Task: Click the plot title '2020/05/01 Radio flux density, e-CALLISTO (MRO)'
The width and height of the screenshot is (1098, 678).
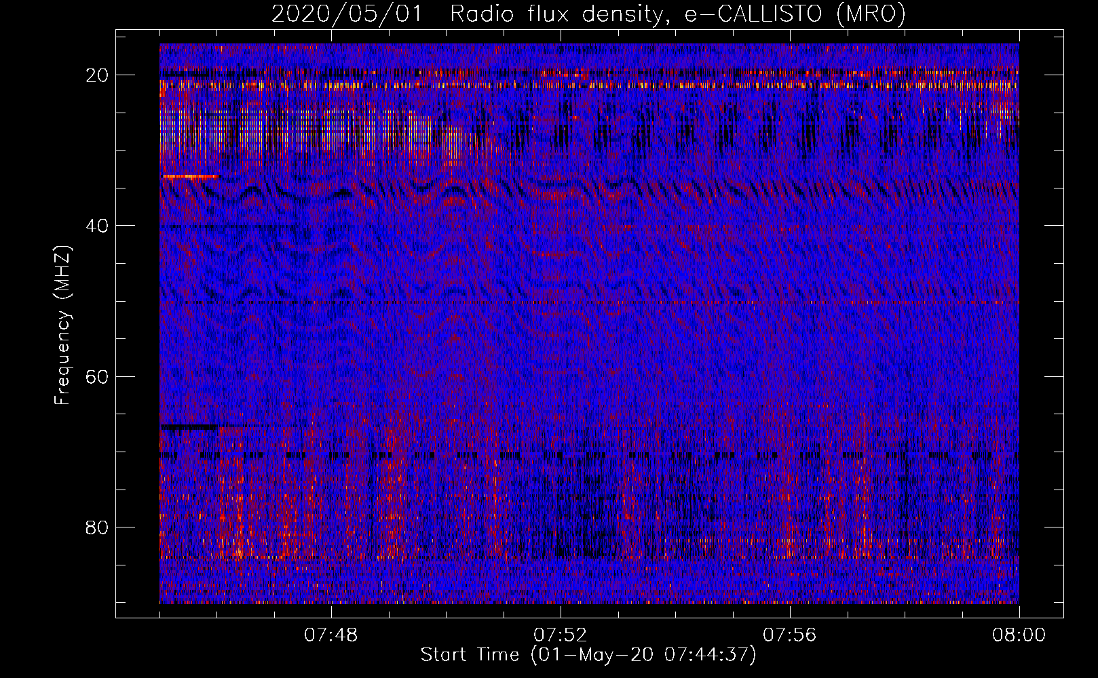Action: coord(588,14)
